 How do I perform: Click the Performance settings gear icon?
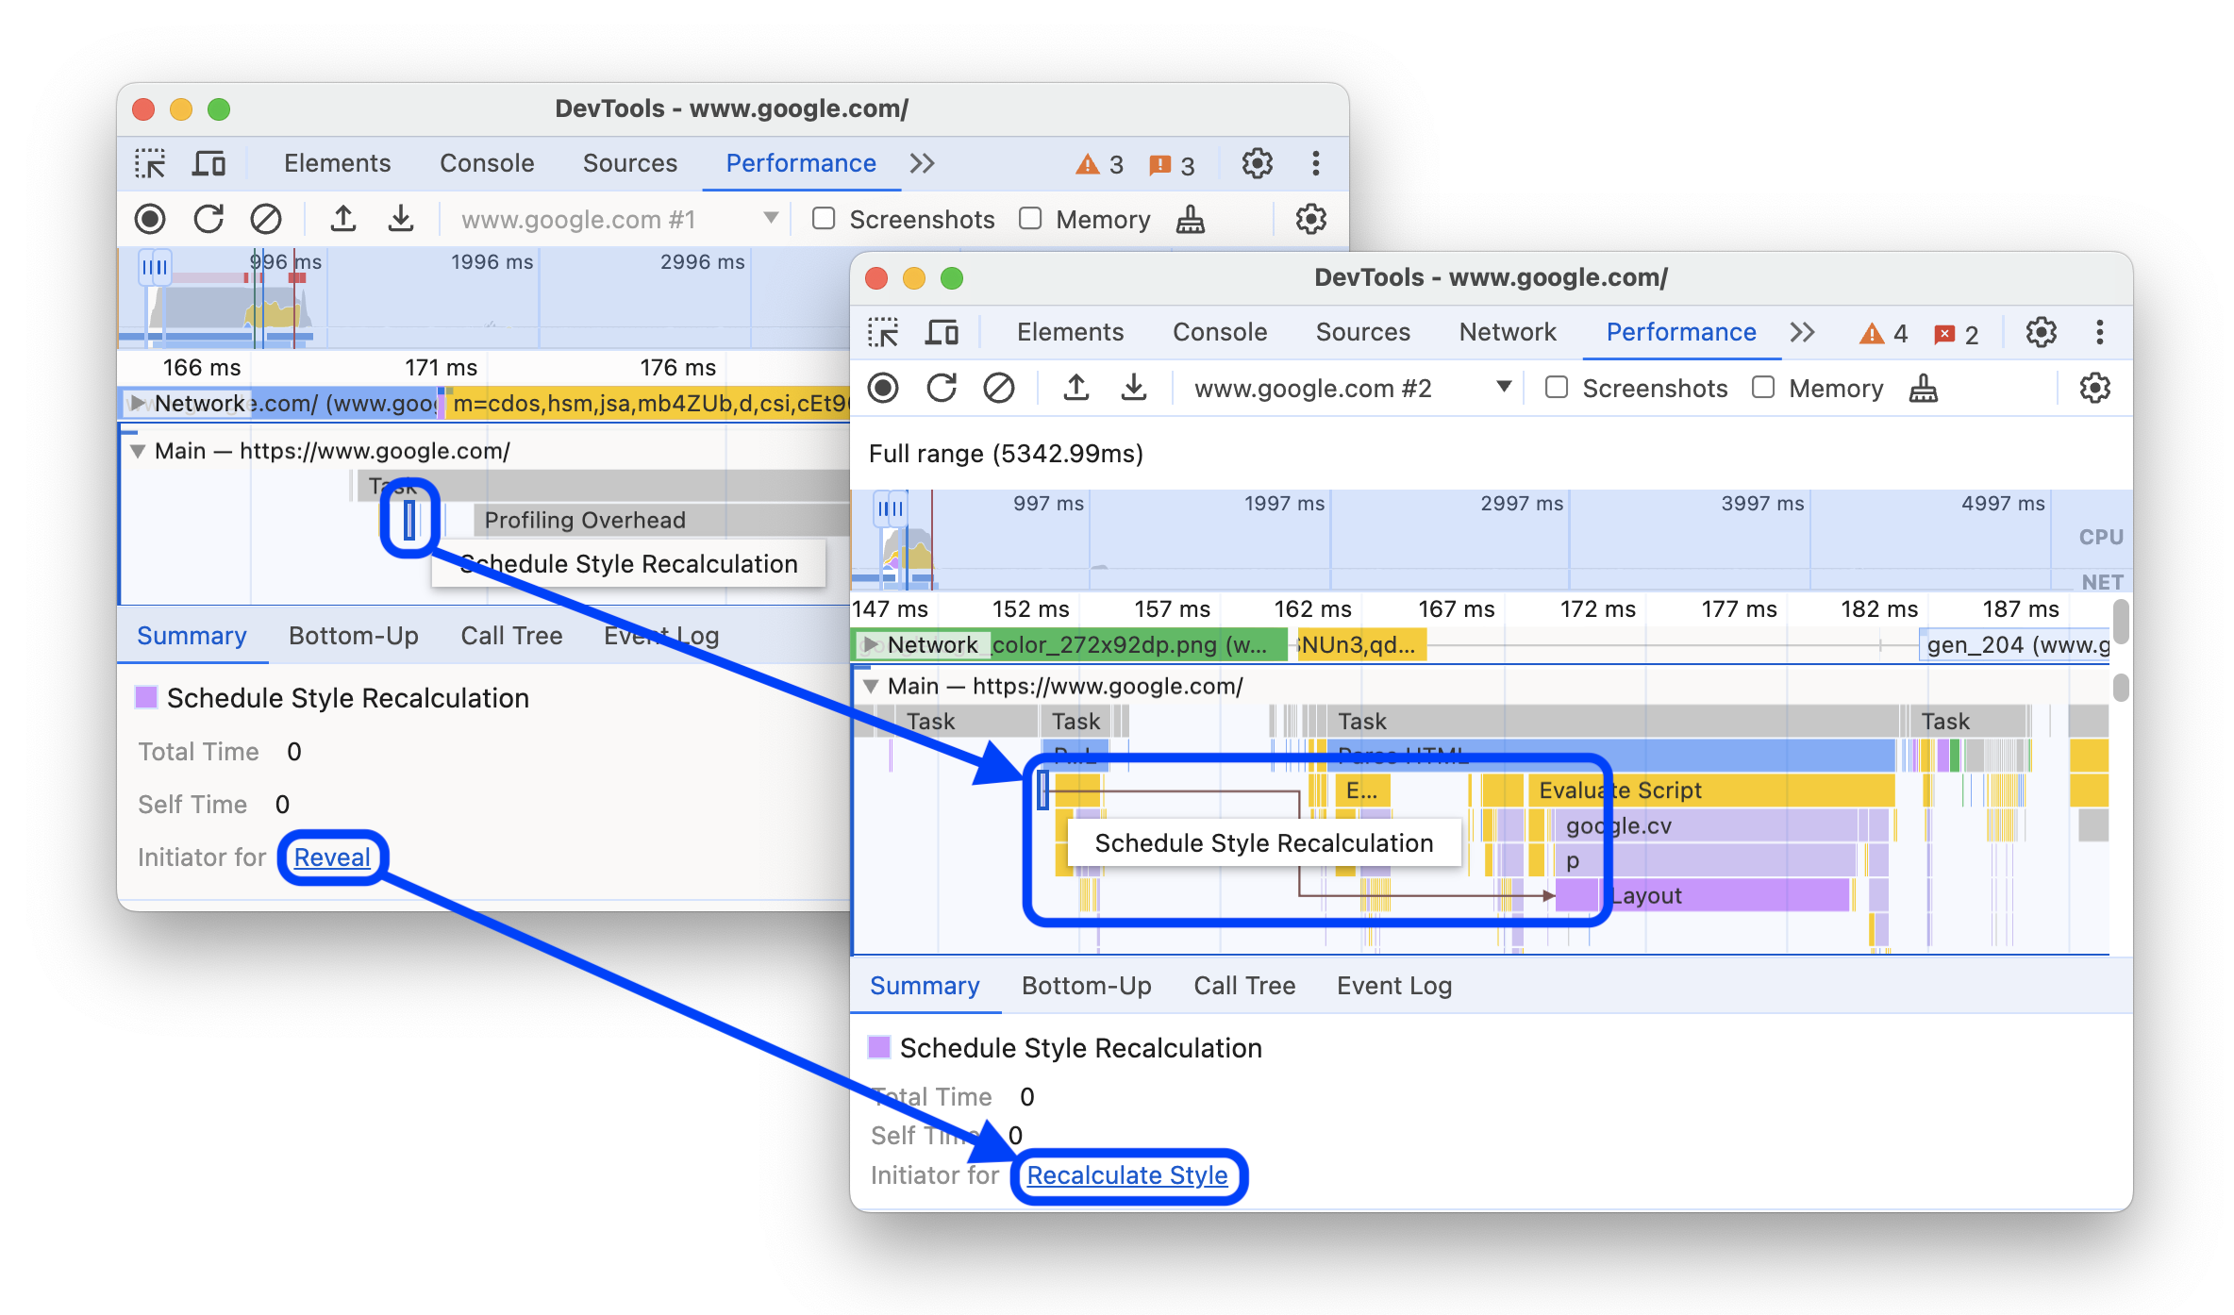pyautogui.click(x=2098, y=389)
